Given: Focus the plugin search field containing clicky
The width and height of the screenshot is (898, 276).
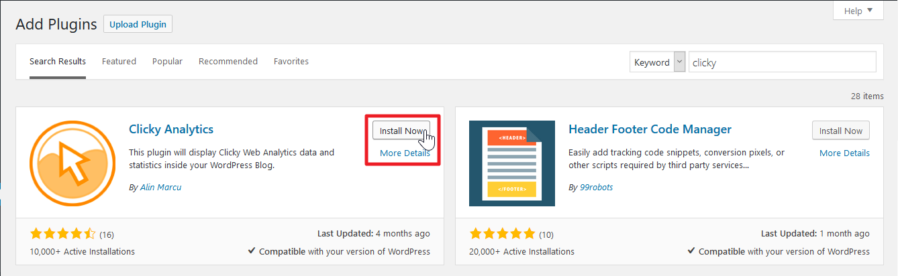Looking at the screenshot, I should pyautogui.click(x=782, y=62).
